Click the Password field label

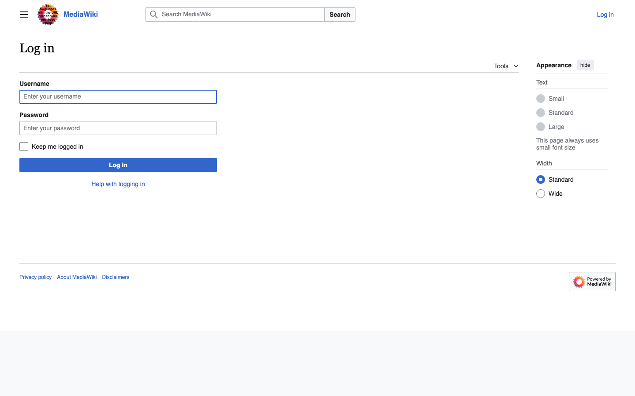[34, 115]
